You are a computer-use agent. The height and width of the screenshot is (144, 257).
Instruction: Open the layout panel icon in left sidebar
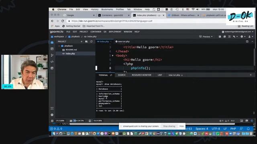(52, 49)
